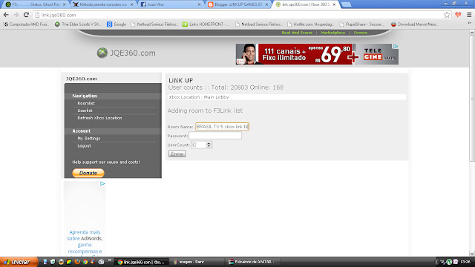Screen dimensions: 475x267
Task: Click Logout under Account
Action: point(84,145)
